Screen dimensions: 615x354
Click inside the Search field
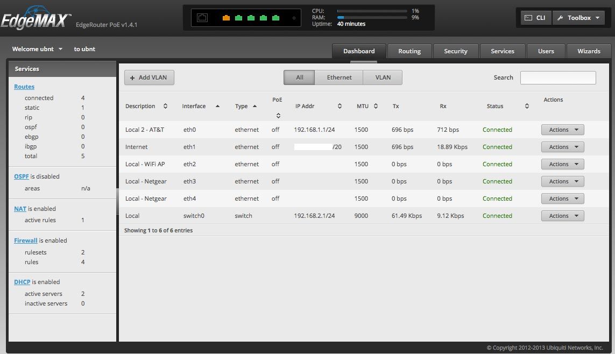pyautogui.click(x=558, y=77)
